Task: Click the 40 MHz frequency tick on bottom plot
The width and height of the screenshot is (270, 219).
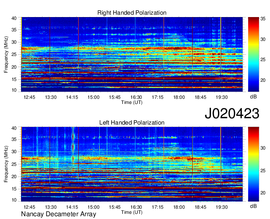Action: 14,128
